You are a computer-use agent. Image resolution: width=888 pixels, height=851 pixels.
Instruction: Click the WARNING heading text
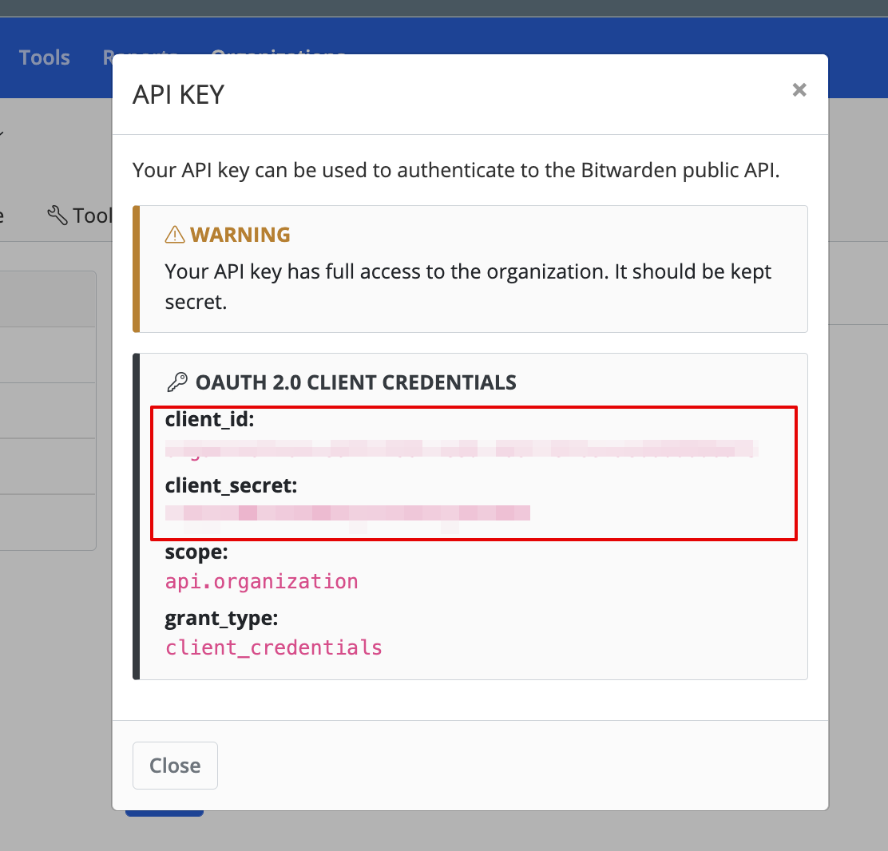240,235
